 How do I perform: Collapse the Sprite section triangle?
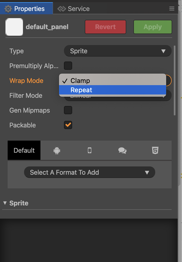pos(5,203)
